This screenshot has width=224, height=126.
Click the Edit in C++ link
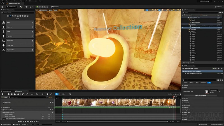[220, 73]
